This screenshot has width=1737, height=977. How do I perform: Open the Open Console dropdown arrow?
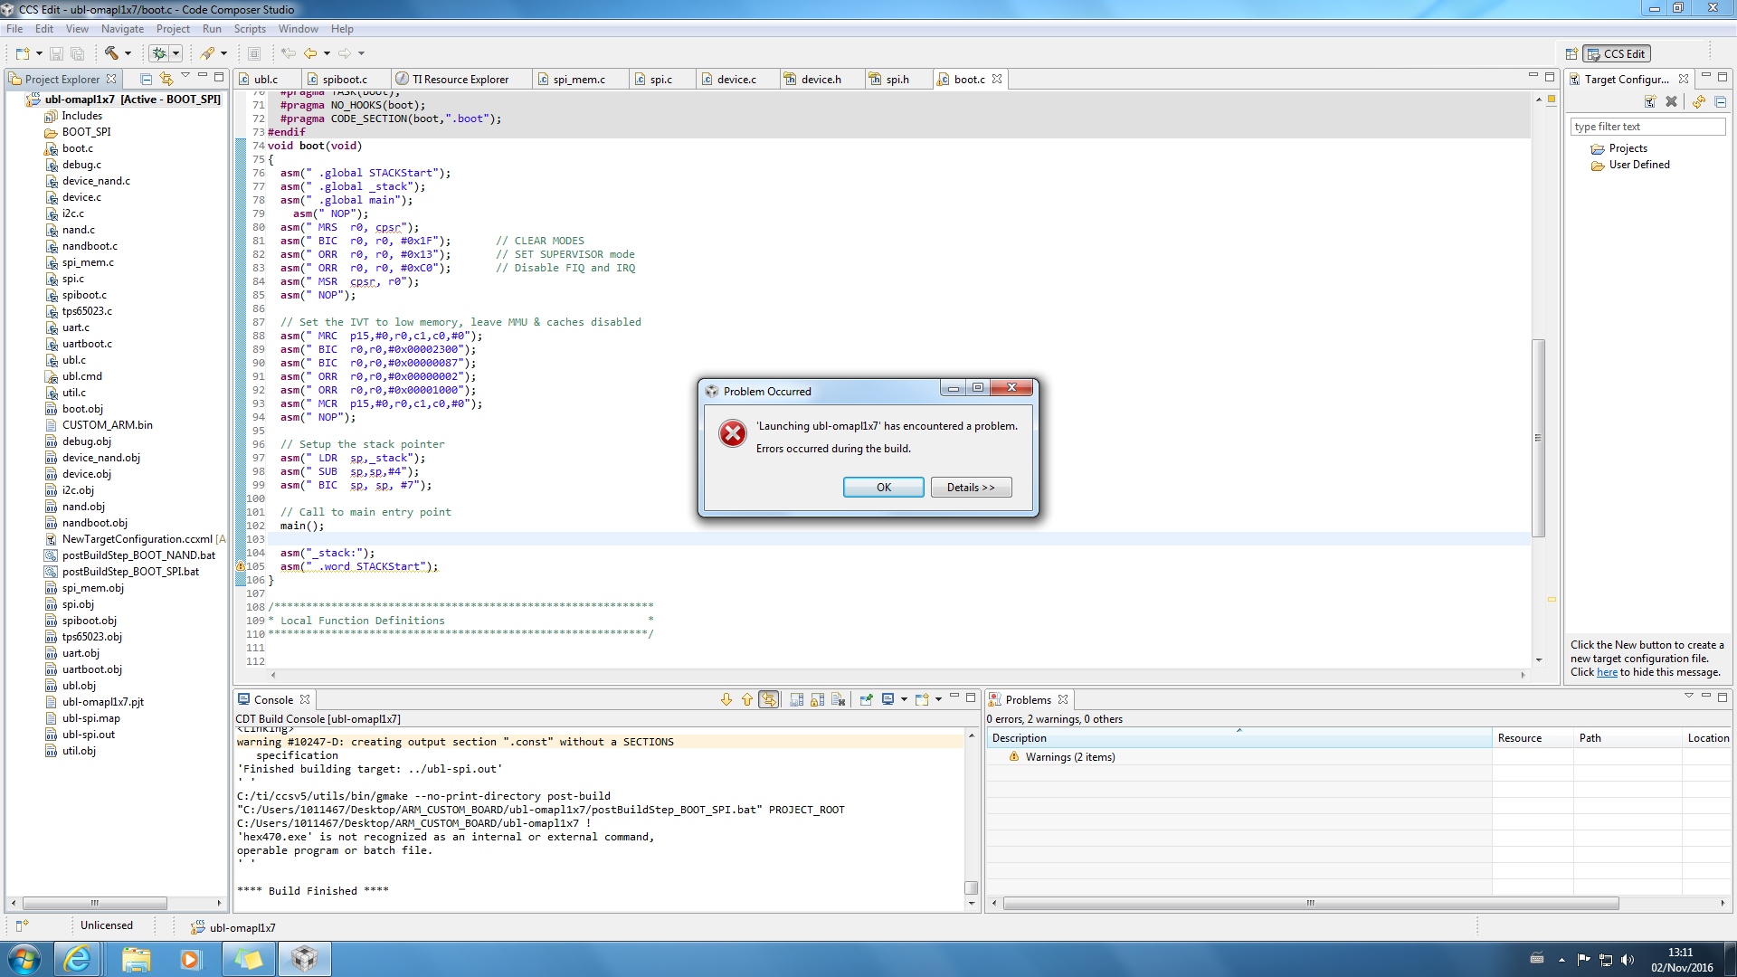click(x=938, y=699)
